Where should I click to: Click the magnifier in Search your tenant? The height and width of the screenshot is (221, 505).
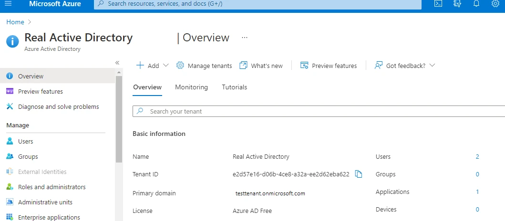coord(140,111)
